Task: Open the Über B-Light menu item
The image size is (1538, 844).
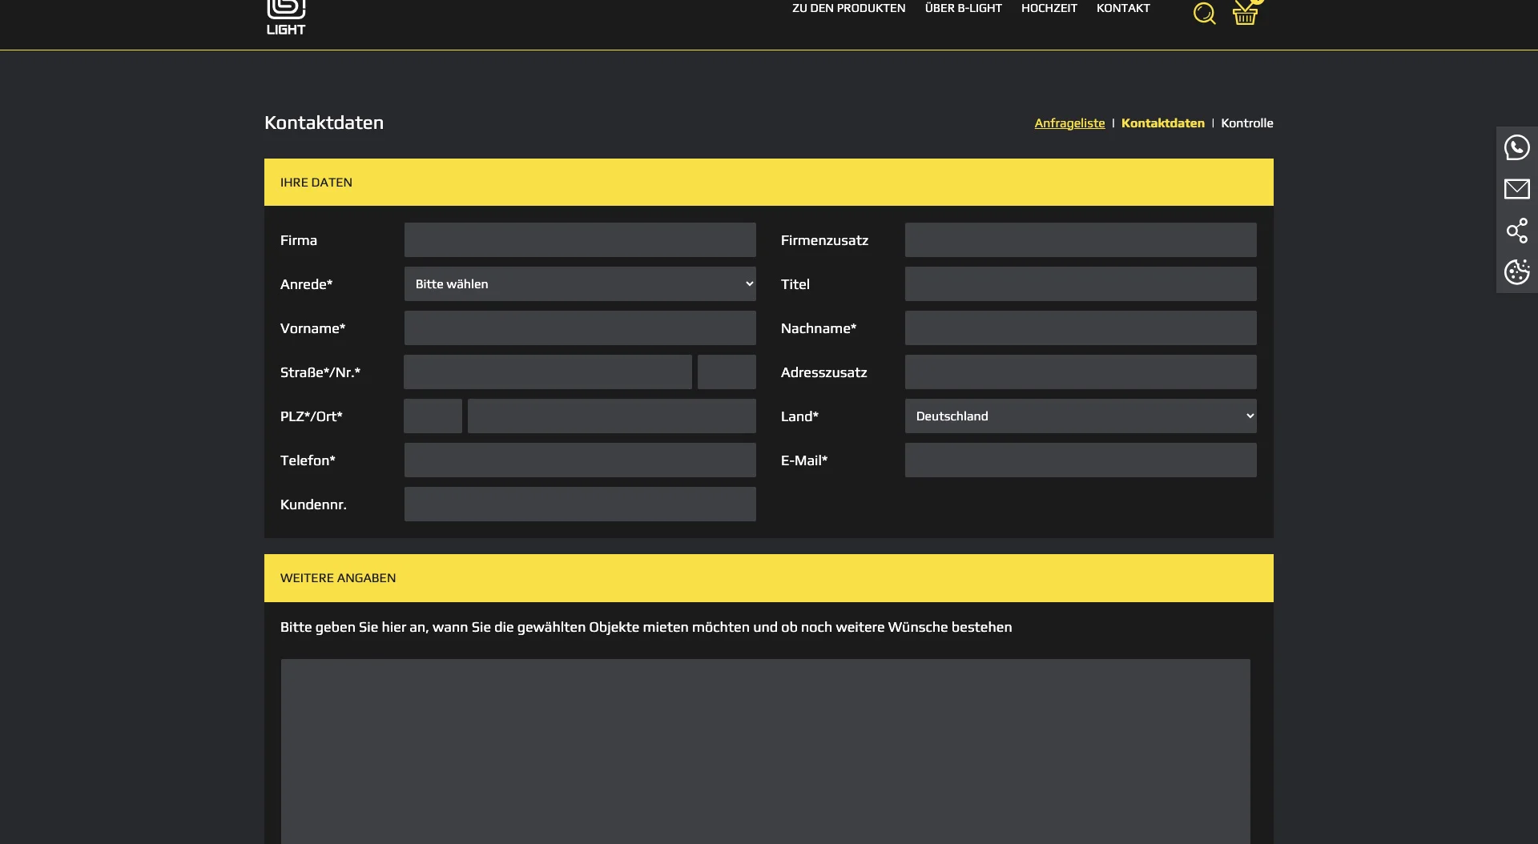Action: [x=963, y=8]
